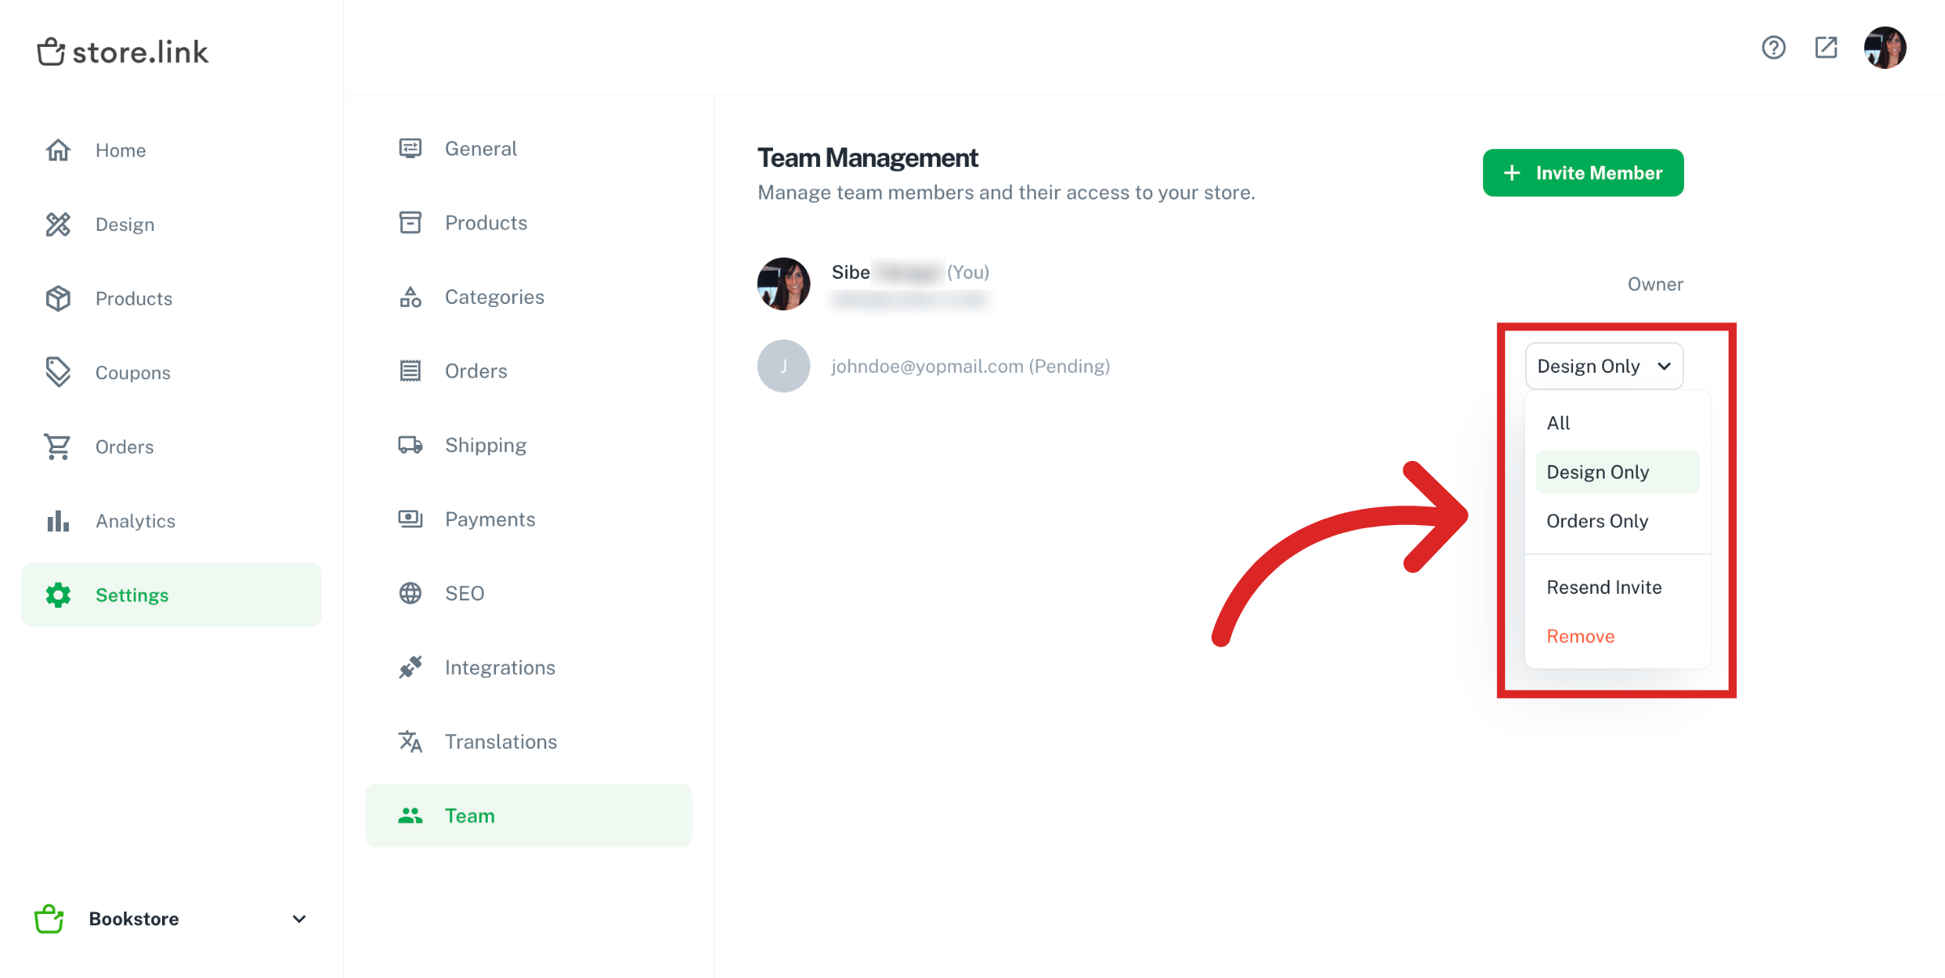Select the Orders cart icon
1945x978 pixels.
click(x=58, y=446)
